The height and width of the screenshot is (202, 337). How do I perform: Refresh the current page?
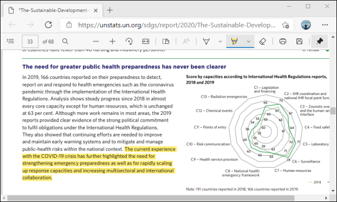coord(48,25)
